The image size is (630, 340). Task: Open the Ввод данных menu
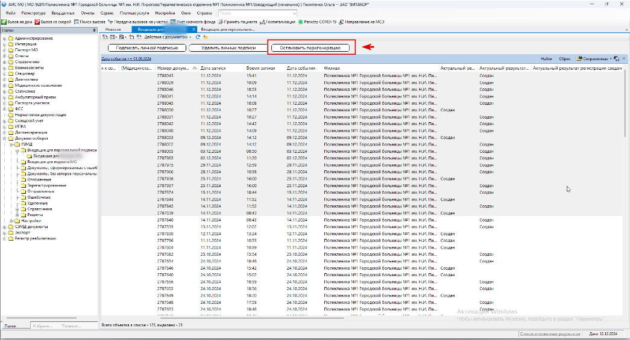(x=63, y=13)
